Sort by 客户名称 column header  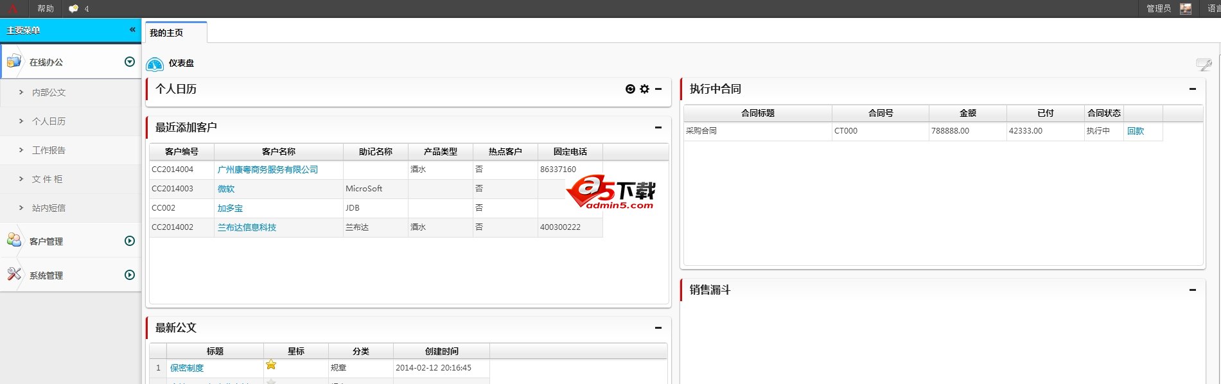[x=279, y=152]
